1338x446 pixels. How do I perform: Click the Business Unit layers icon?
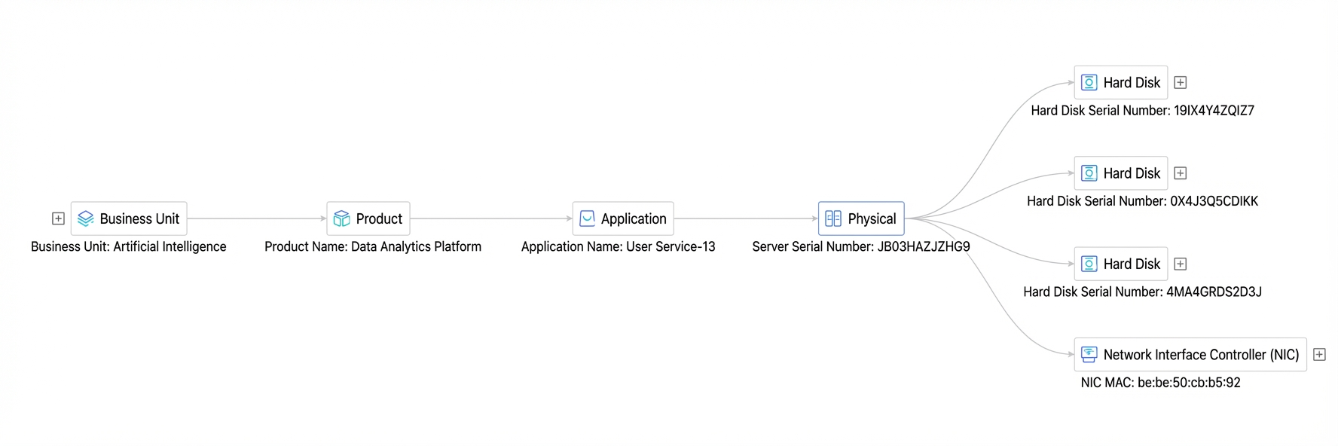[x=86, y=218]
